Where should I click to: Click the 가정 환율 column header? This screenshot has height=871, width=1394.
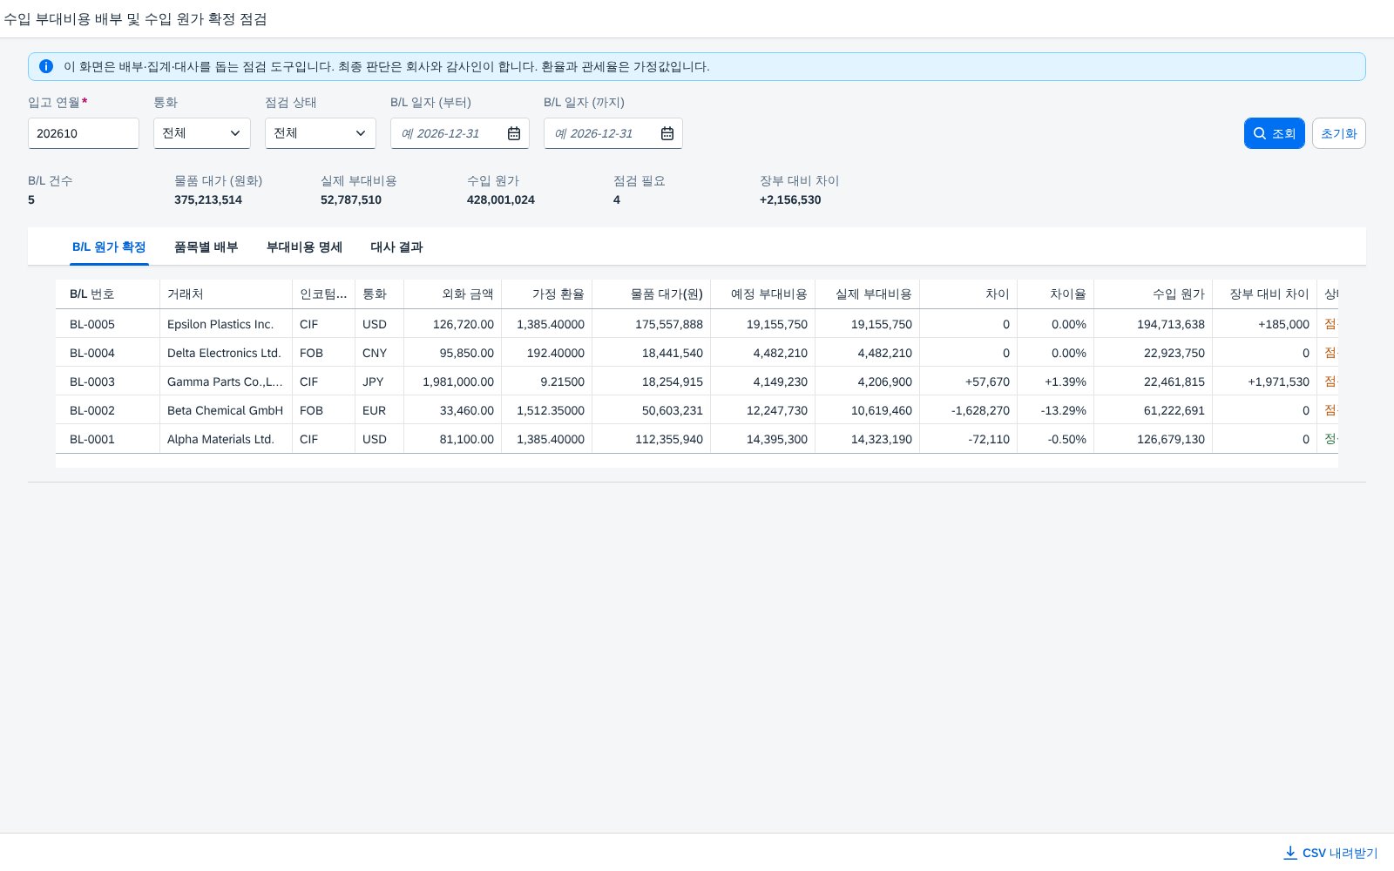(547, 294)
